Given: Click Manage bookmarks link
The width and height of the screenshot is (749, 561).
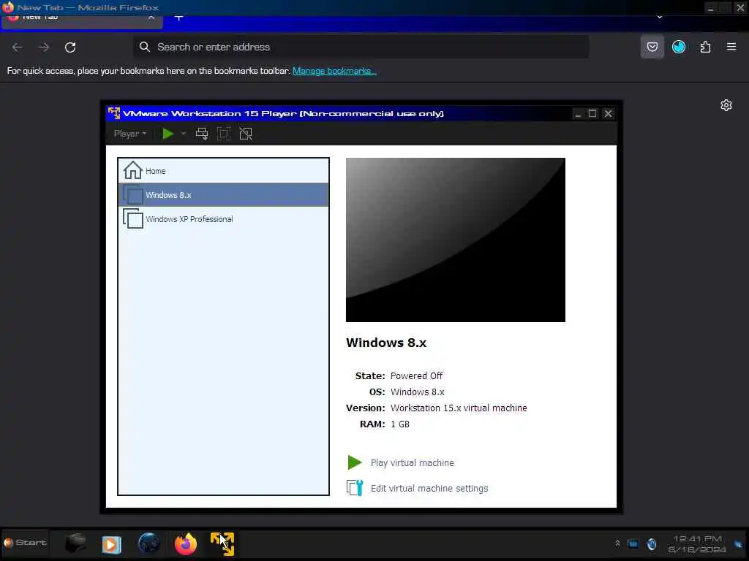Looking at the screenshot, I should [334, 71].
